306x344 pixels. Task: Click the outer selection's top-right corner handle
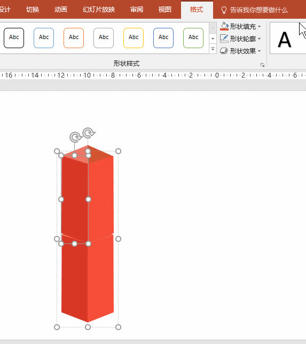point(118,151)
